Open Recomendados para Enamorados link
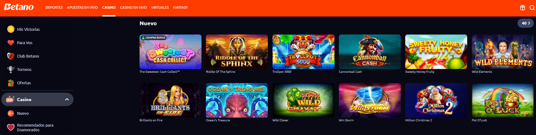The height and width of the screenshot is (135, 536). pos(35,128)
